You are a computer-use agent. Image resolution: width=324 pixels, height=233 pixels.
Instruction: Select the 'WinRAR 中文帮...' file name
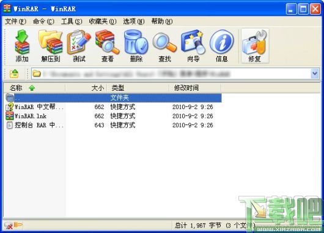pyautogui.click(x=39, y=107)
